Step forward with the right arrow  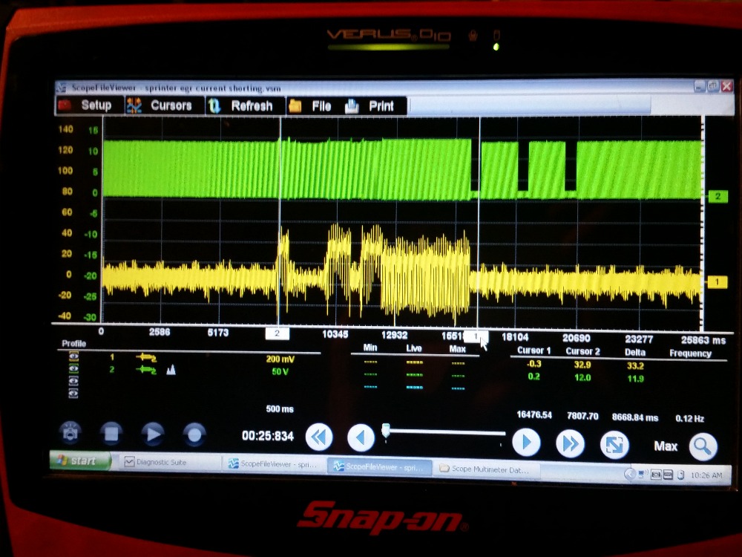tap(526, 443)
